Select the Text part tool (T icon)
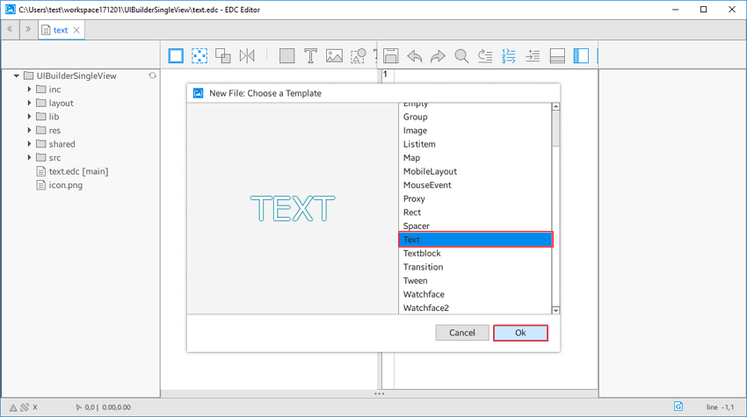Image resolution: width=747 pixels, height=417 pixels. pos(310,56)
